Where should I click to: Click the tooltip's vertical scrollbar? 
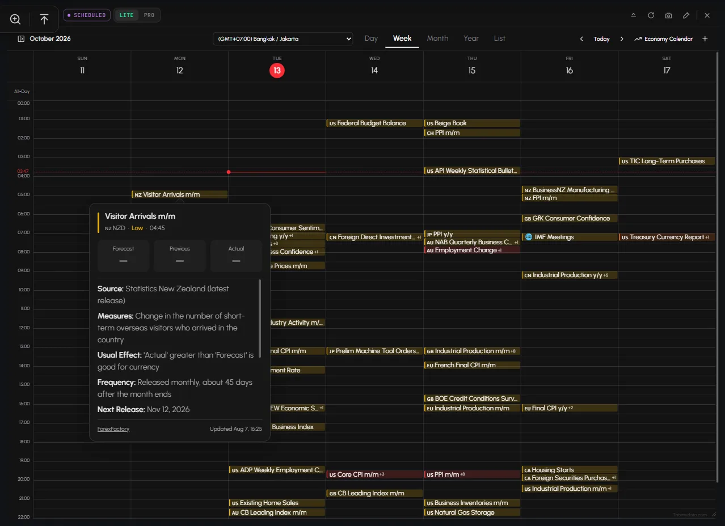pos(260,318)
